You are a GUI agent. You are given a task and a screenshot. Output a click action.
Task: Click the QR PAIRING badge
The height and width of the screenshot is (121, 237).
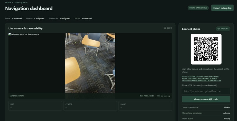coord(223,29)
